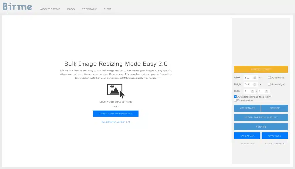Click the Height stepper arrows
Screen dimensions: 295x169
point(255,84)
